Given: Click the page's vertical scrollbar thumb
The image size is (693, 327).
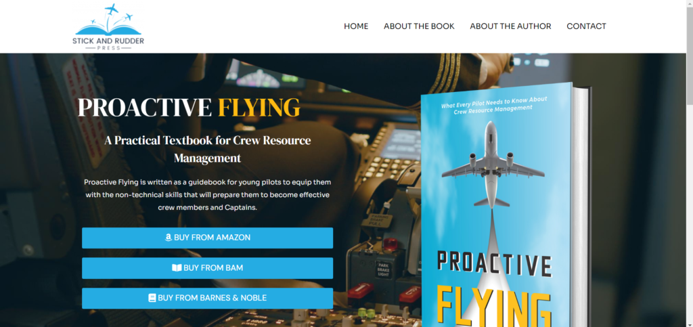Looking at the screenshot, I should [690, 58].
